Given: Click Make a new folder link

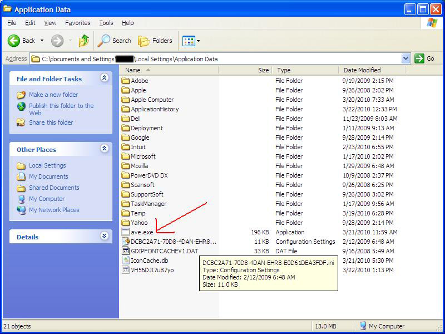Looking at the screenshot, I should [x=53, y=95].
